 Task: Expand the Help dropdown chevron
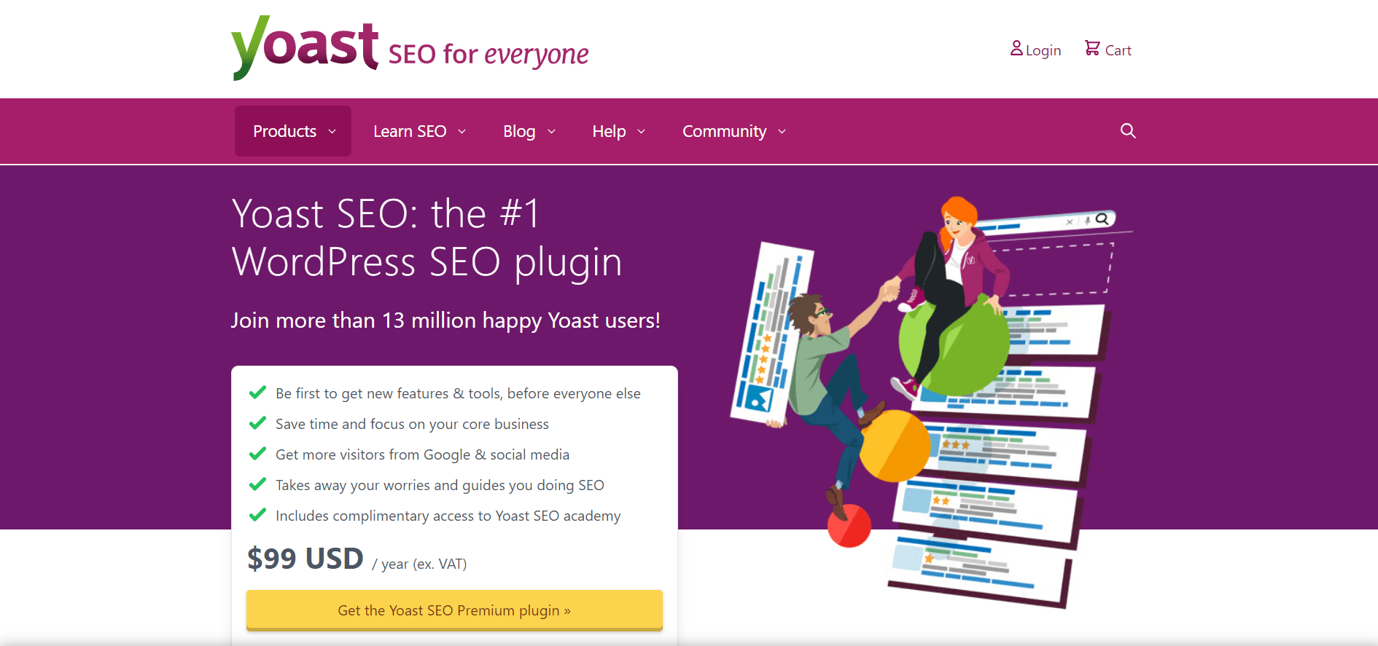(x=641, y=132)
